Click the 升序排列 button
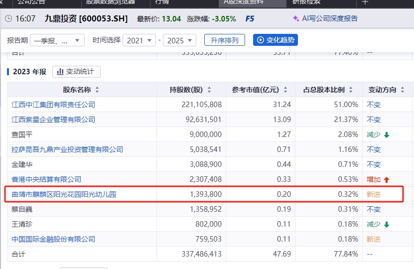This screenshot has width=414, height=269. (224, 40)
